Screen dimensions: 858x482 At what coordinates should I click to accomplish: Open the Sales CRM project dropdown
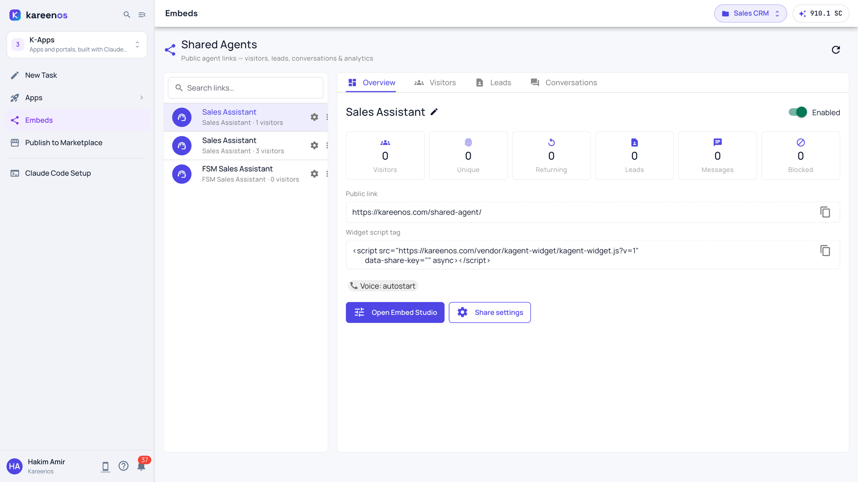750,13
